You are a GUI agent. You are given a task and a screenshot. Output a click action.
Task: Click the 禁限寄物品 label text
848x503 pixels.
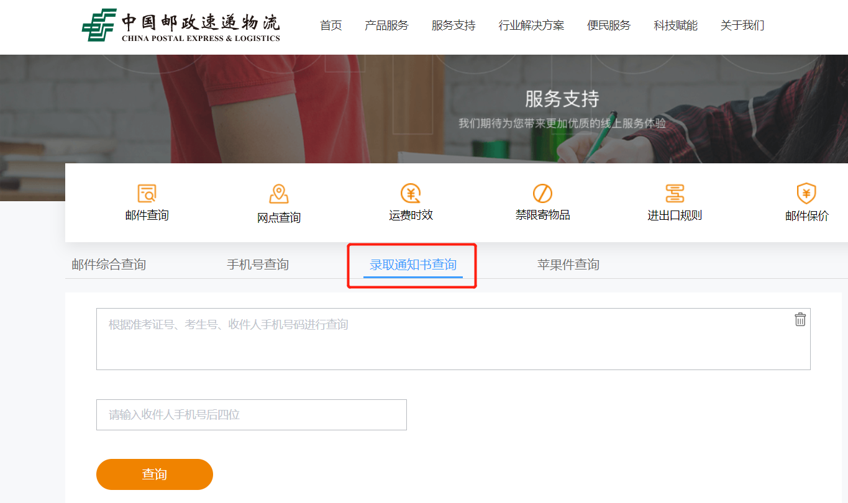(542, 215)
